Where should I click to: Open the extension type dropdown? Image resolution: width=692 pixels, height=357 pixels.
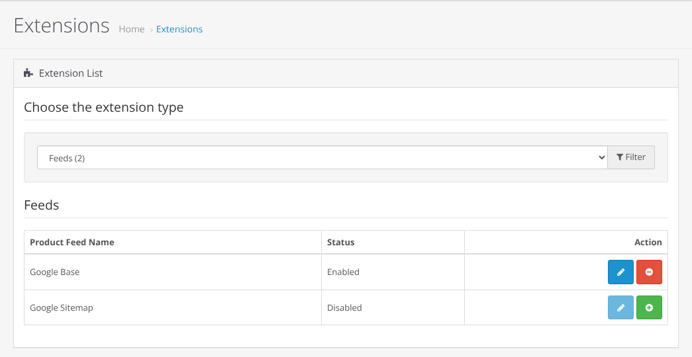coord(322,157)
